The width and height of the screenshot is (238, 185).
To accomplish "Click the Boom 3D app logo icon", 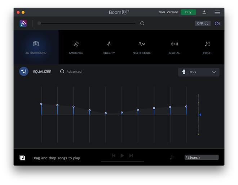I will pyautogui.click(x=23, y=23).
